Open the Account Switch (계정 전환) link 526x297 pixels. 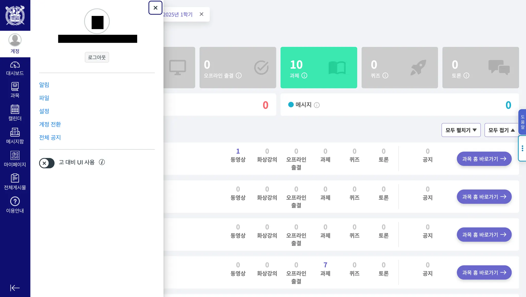click(x=50, y=124)
